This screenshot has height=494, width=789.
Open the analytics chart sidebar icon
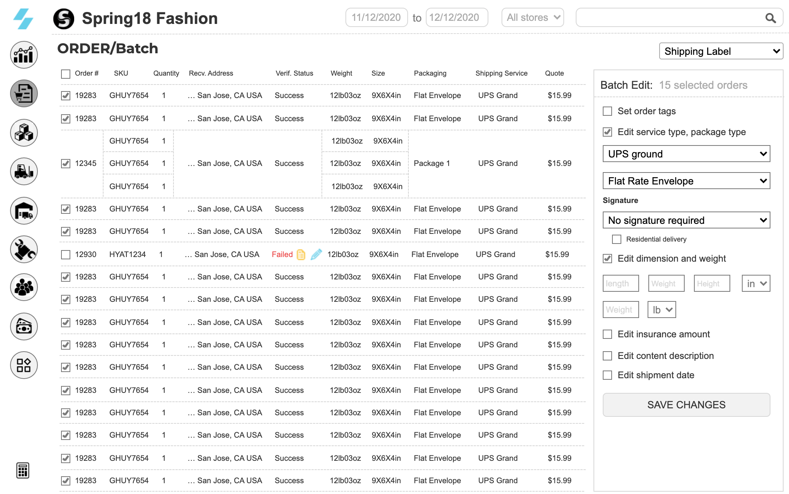pyautogui.click(x=24, y=55)
